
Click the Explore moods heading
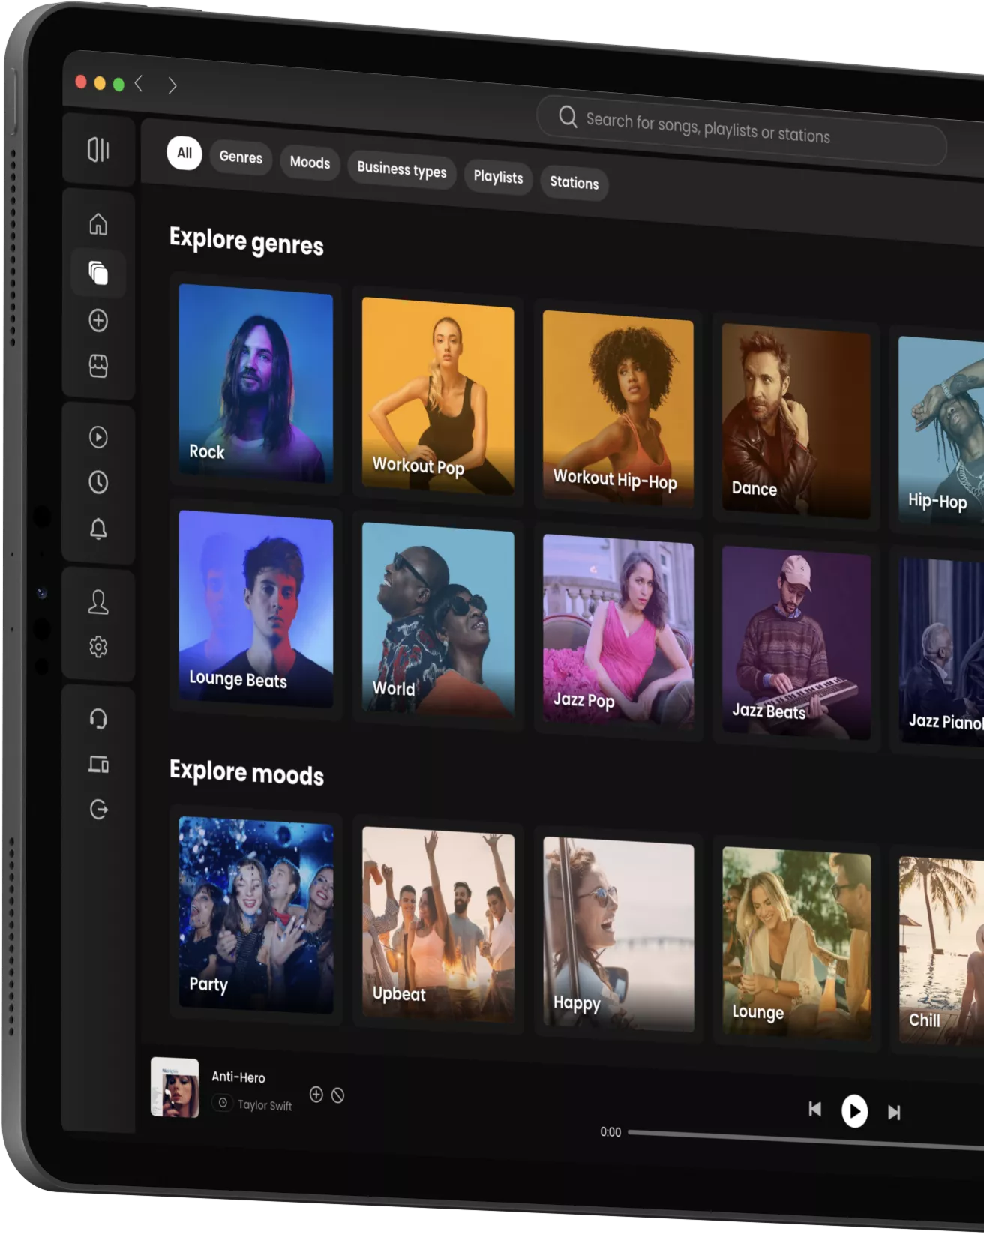click(x=247, y=772)
